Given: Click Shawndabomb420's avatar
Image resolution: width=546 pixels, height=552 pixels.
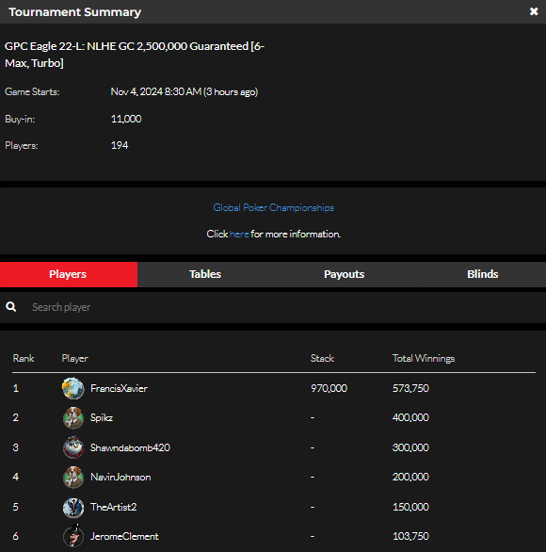Looking at the screenshot, I should pos(73,447).
